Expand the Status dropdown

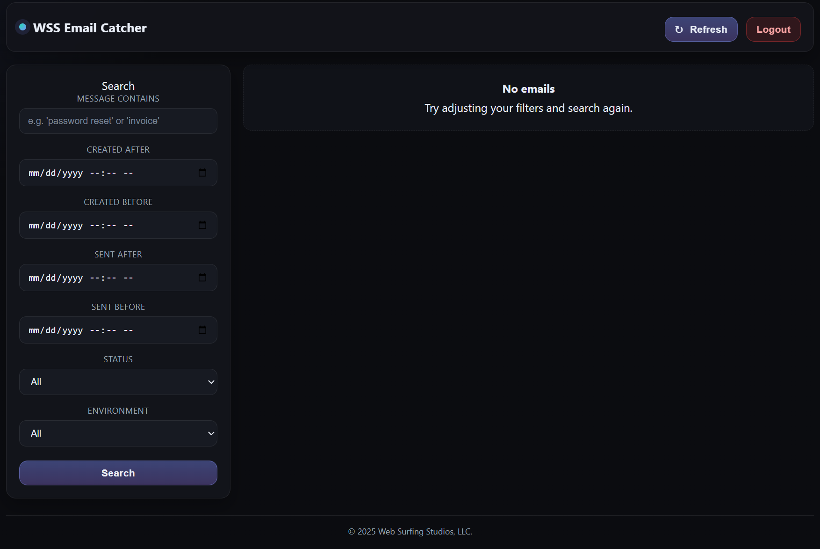118,382
